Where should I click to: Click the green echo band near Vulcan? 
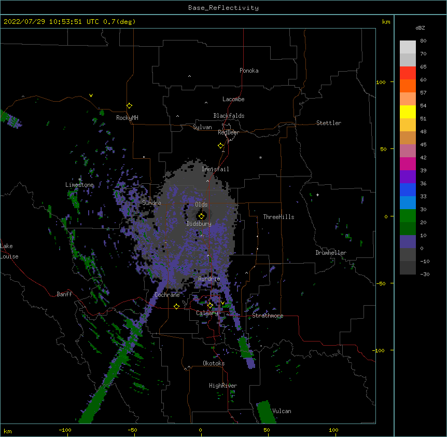[266, 412]
